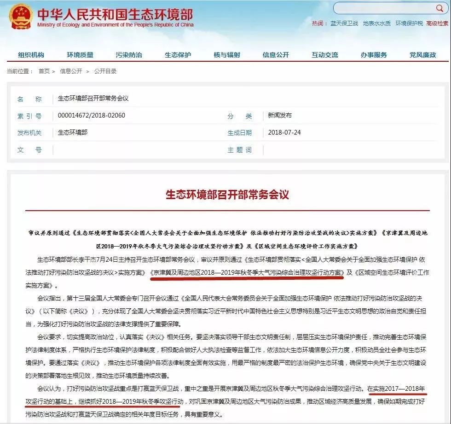Go to 首页 in breadcrumb
451x424 pixels.
coord(44,71)
